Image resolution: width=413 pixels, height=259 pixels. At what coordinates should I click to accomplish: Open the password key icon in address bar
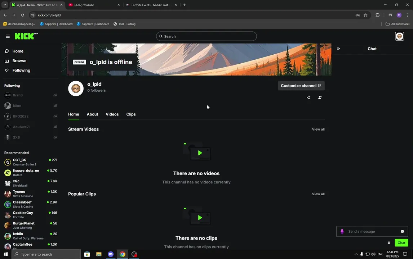click(358, 15)
